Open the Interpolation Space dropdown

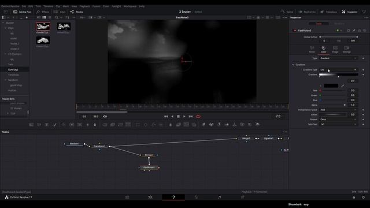click(338, 110)
